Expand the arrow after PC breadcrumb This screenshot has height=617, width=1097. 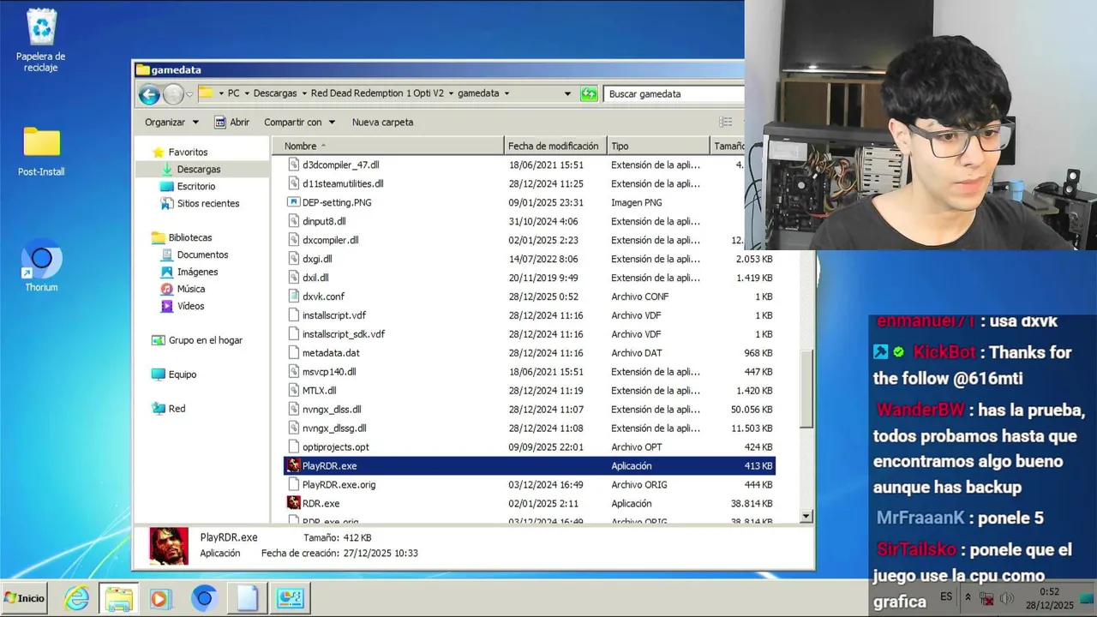pyautogui.click(x=247, y=93)
